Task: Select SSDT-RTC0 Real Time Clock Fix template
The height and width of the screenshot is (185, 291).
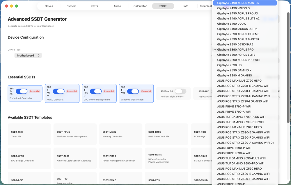Action: click(x=166, y=134)
